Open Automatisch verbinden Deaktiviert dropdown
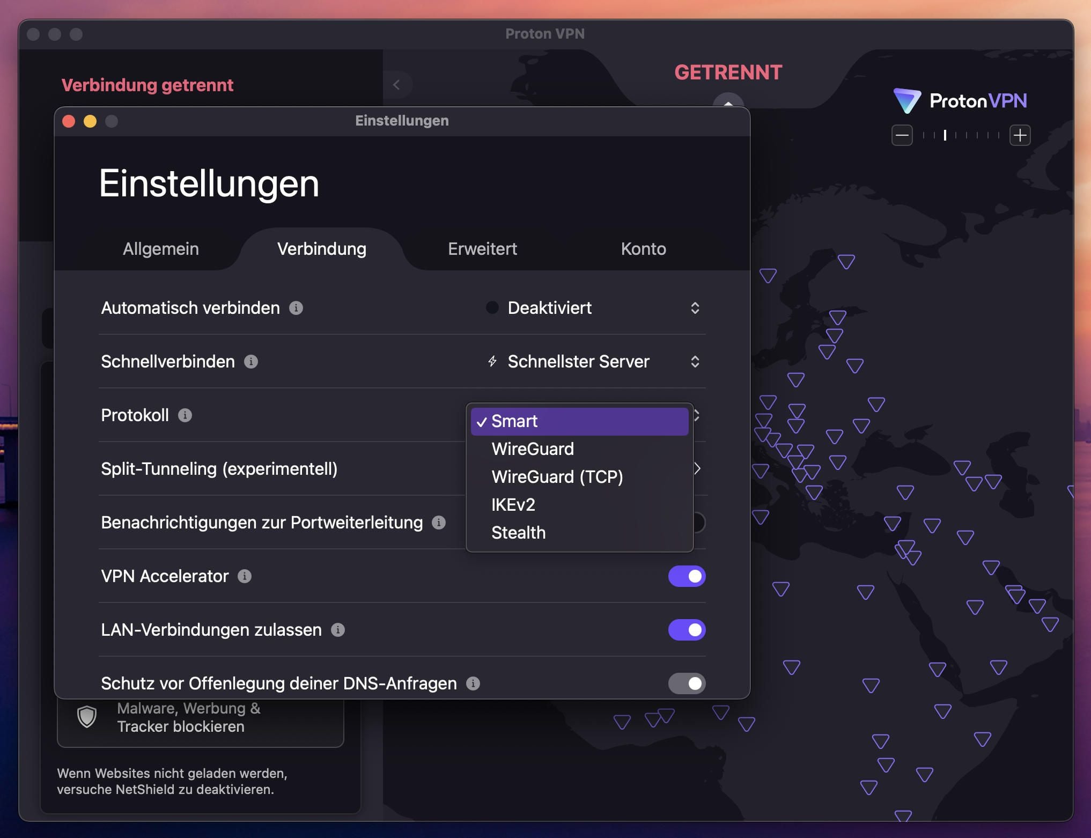The height and width of the screenshot is (838, 1091). coord(593,308)
